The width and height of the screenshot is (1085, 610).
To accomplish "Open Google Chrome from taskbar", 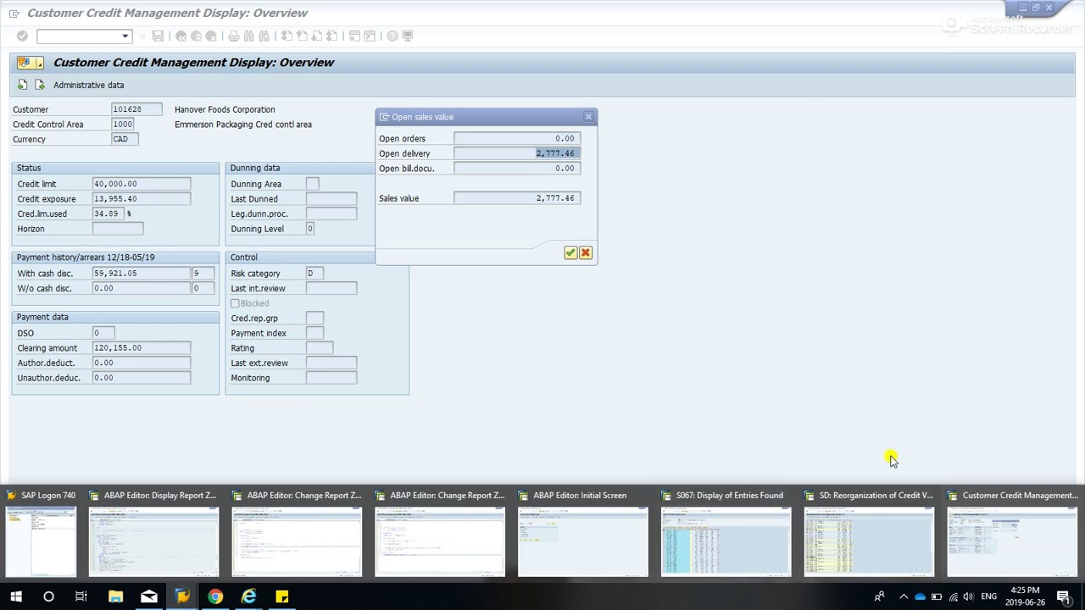I will pyautogui.click(x=215, y=596).
